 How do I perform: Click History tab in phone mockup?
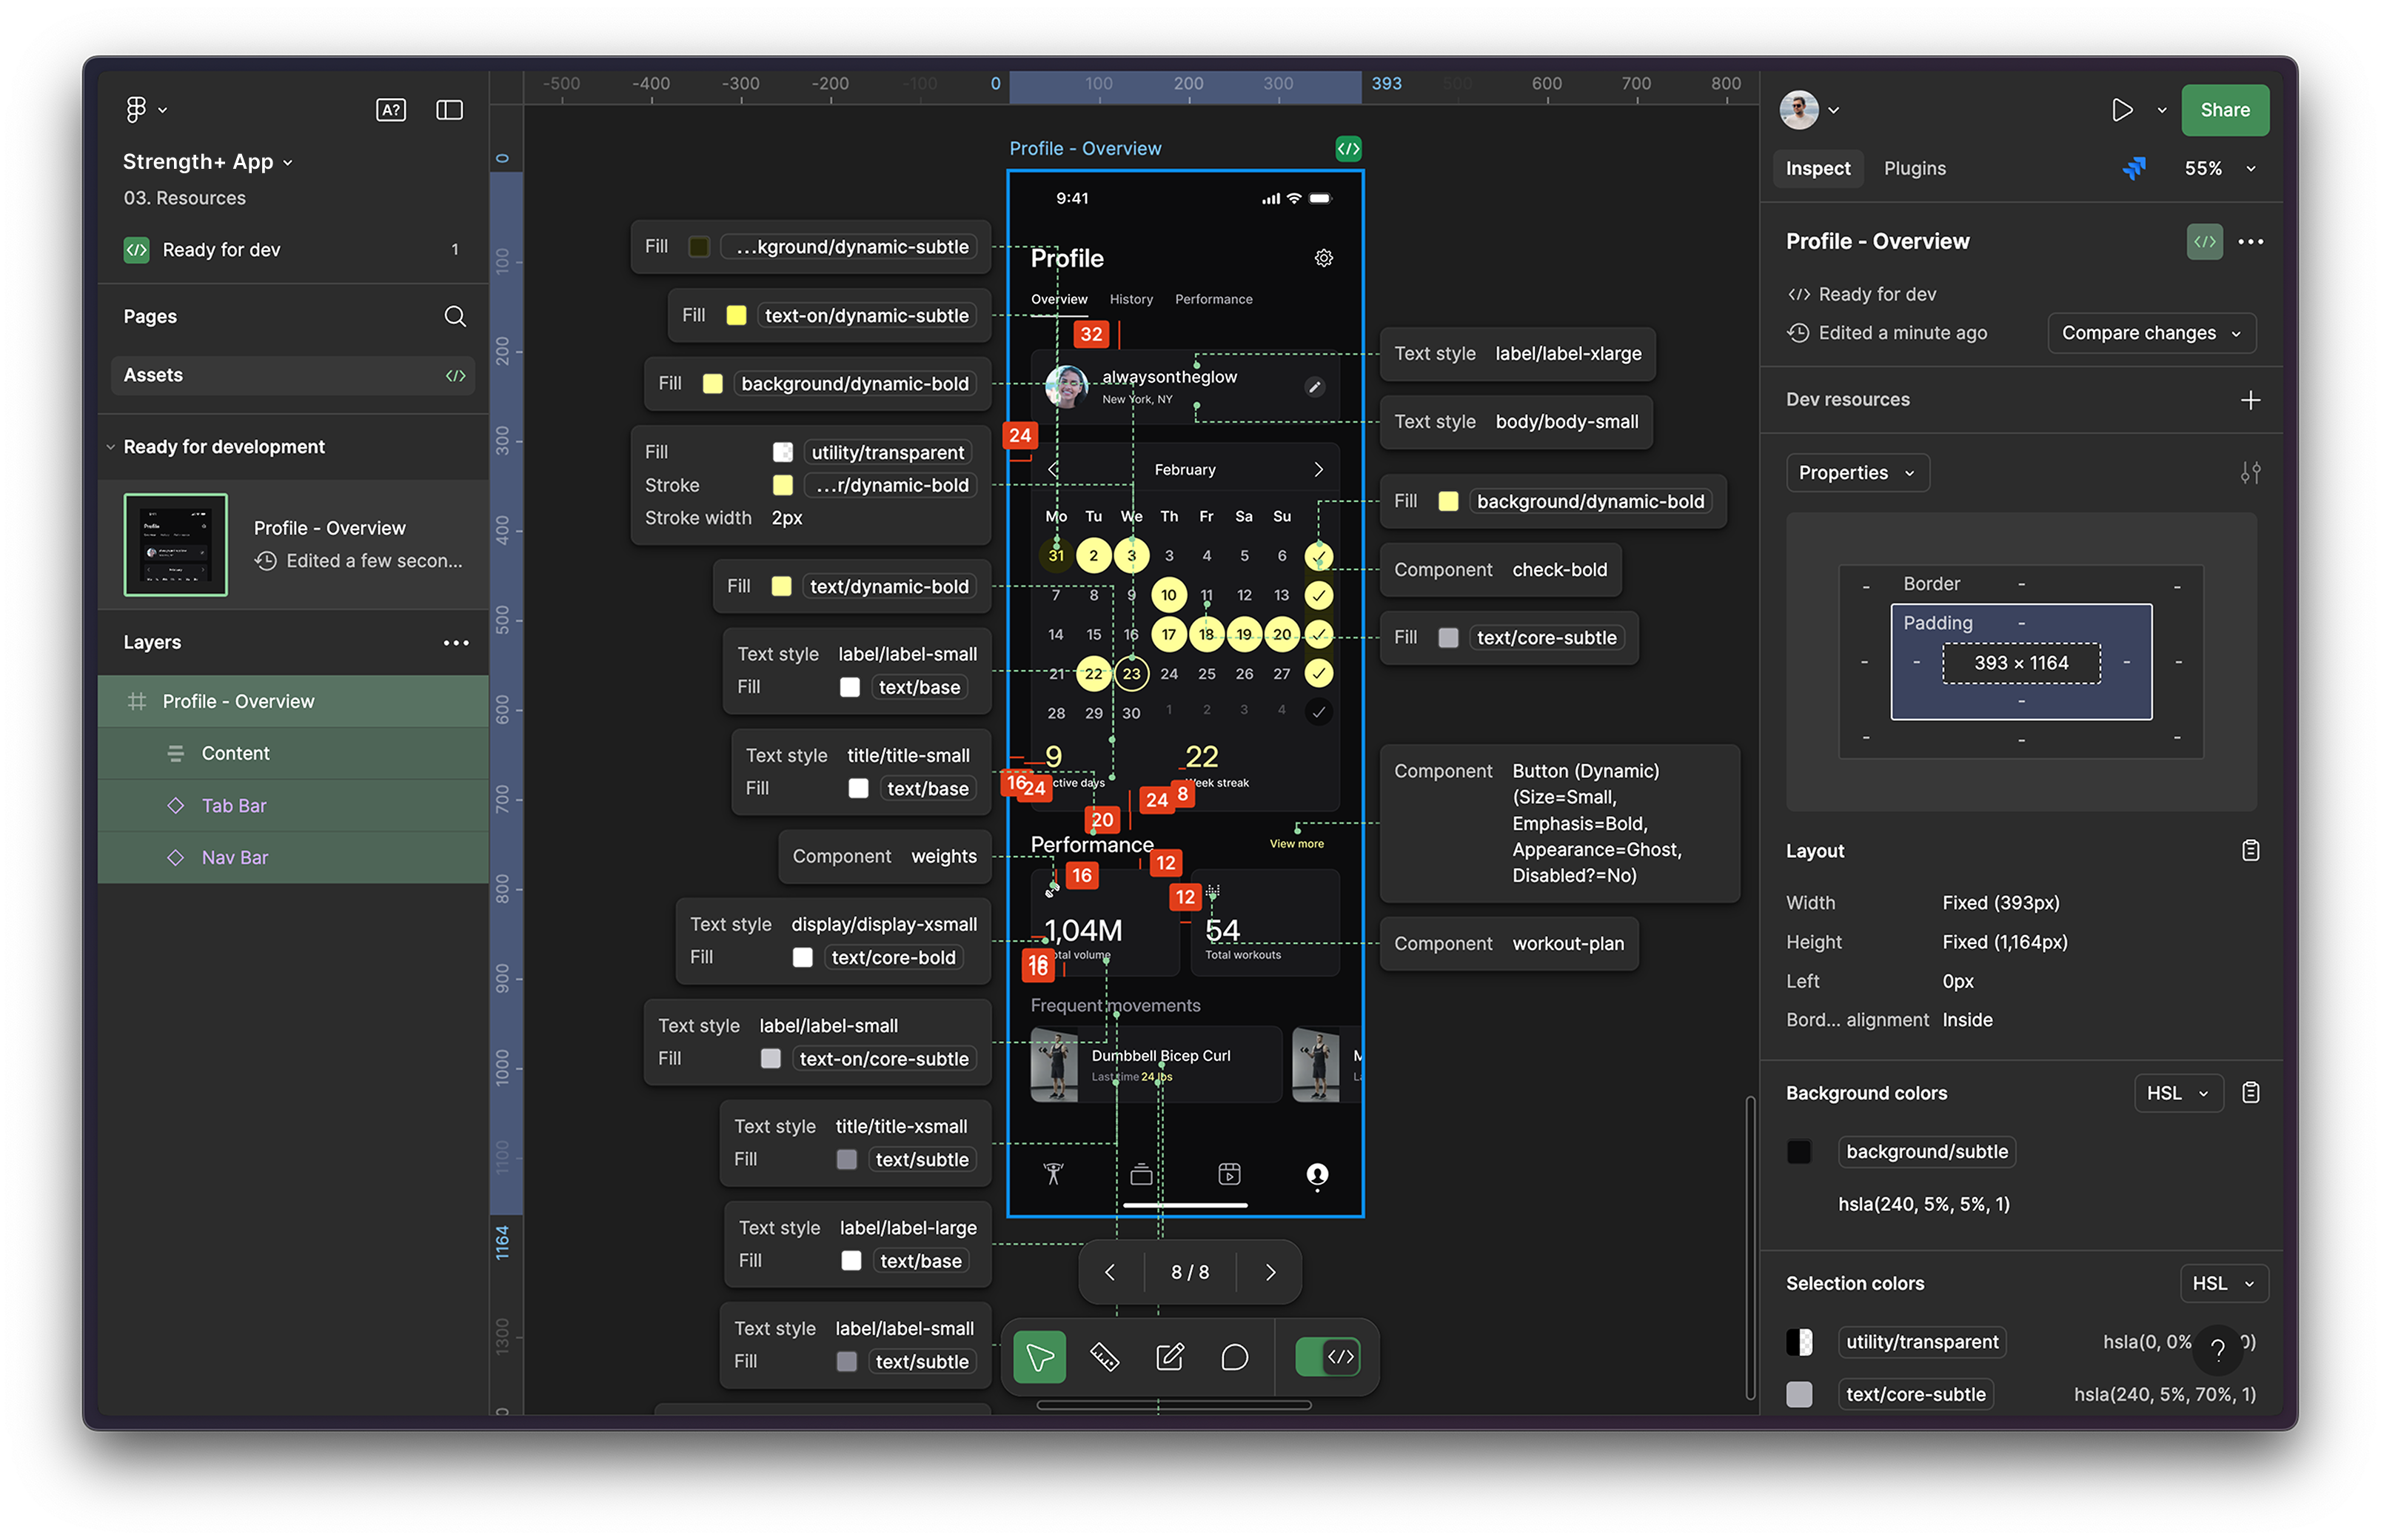click(x=1130, y=299)
